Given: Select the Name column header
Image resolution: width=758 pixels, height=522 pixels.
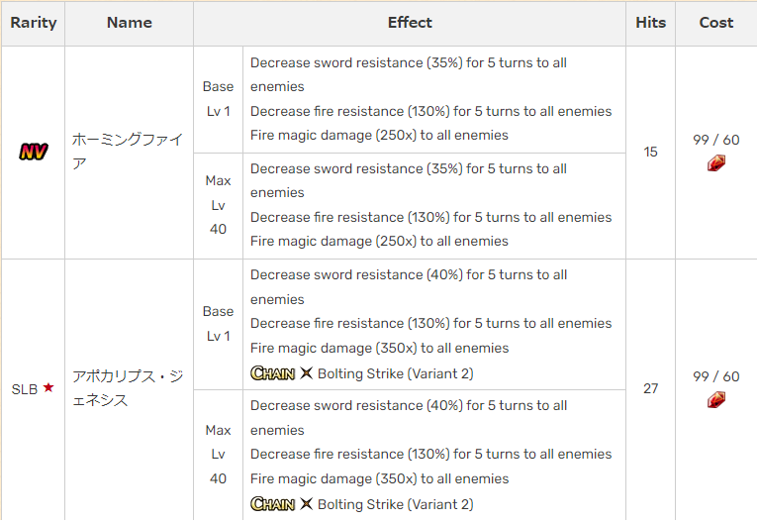Looking at the screenshot, I should tap(129, 23).
